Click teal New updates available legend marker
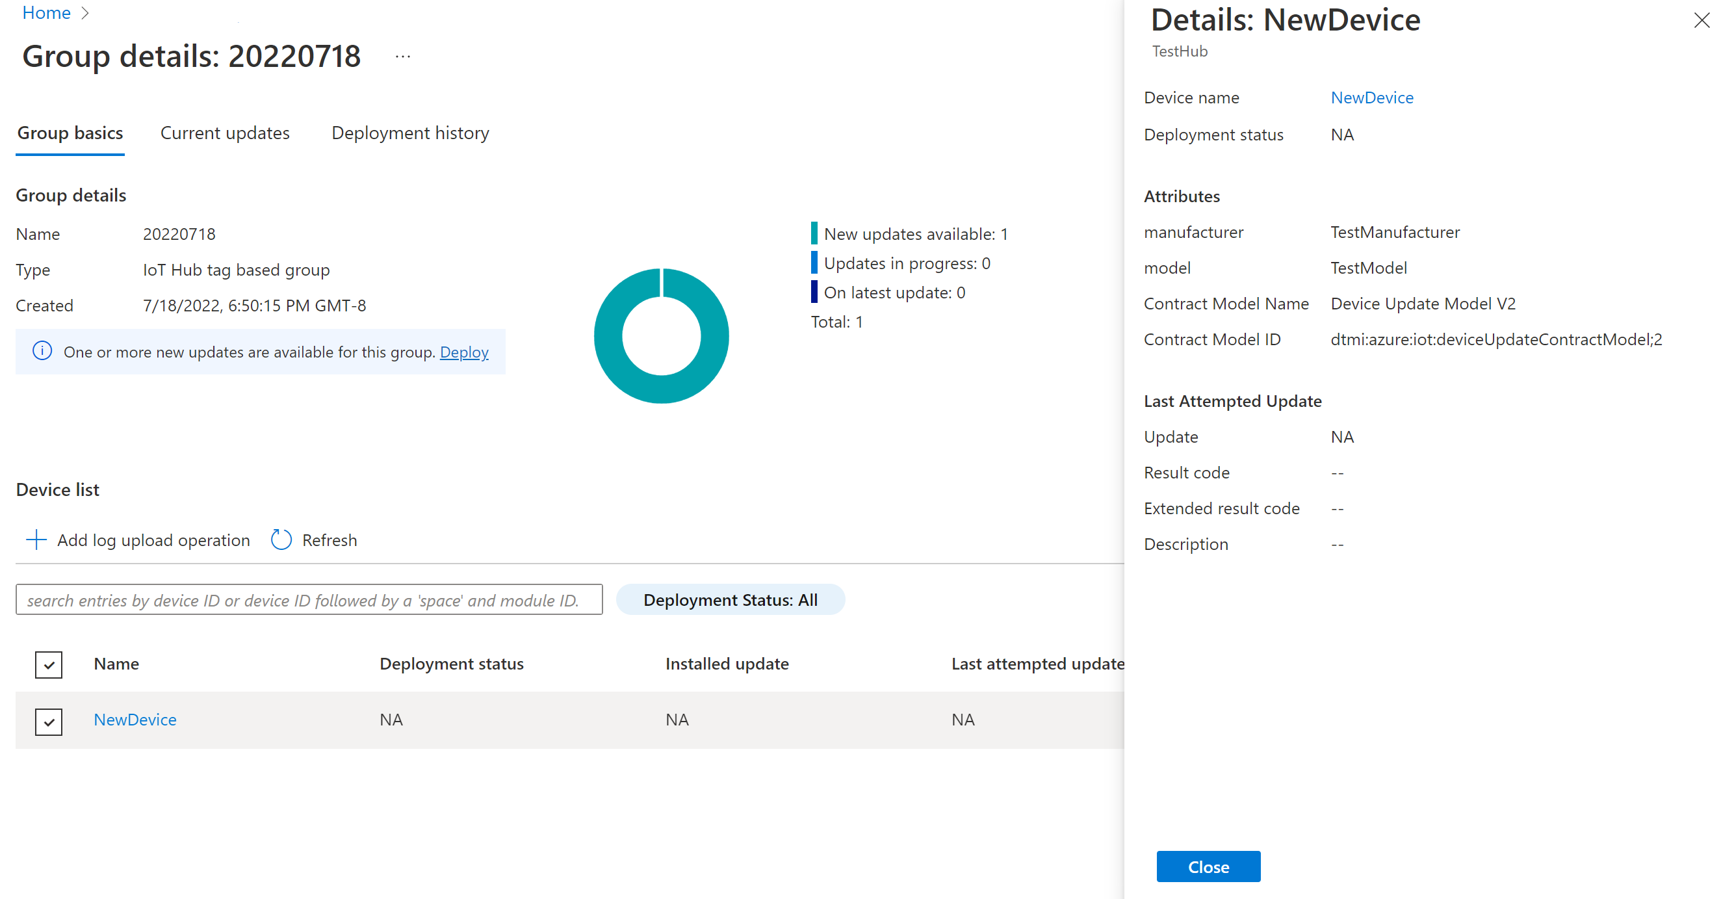The width and height of the screenshot is (1734, 899). pyautogui.click(x=814, y=233)
